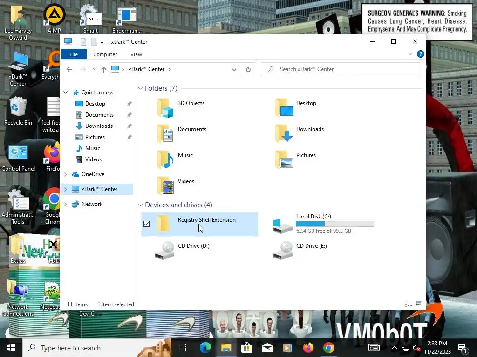The width and height of the screenshot is (477, 357).
Task: Collapse the Folders (7) group
Action: 140,88
